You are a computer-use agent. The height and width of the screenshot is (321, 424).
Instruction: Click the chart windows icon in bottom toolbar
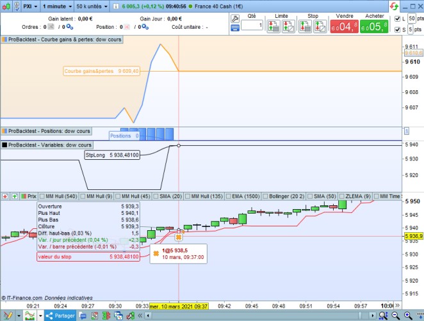(118, 315)
